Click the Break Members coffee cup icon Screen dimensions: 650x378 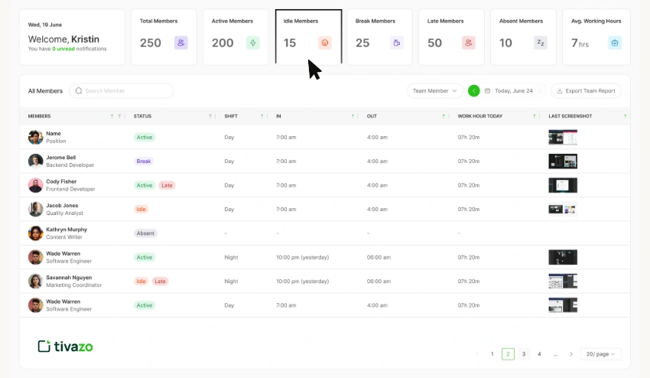pos(396,43)
